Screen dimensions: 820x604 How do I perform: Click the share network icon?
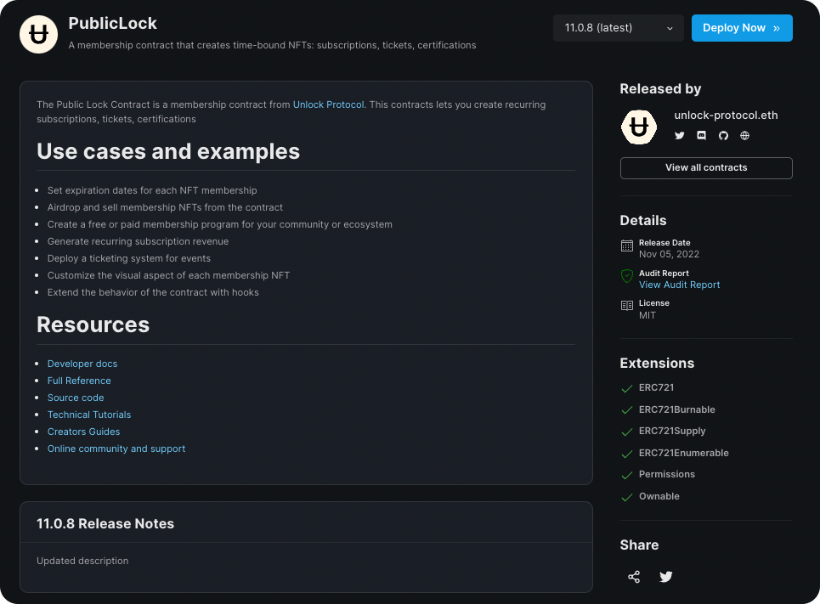[x=634, y=576]
